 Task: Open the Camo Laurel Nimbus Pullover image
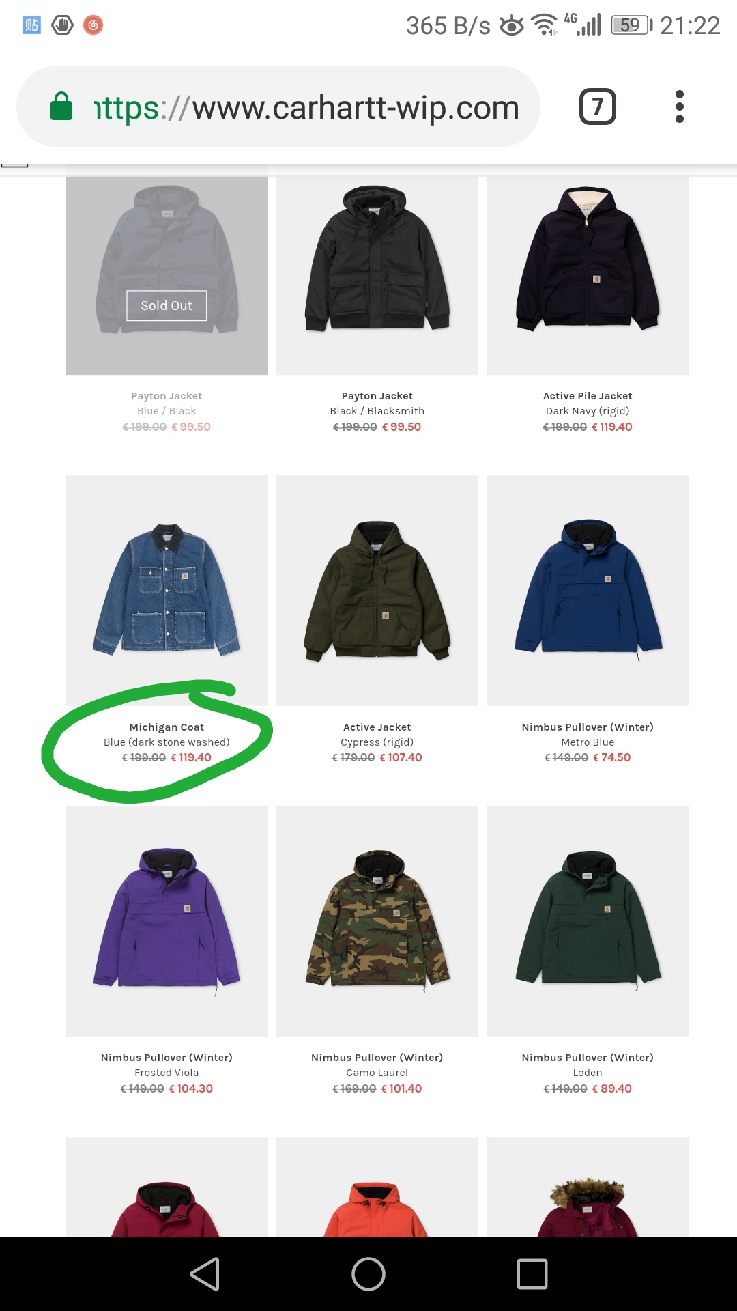click(377, 921)
